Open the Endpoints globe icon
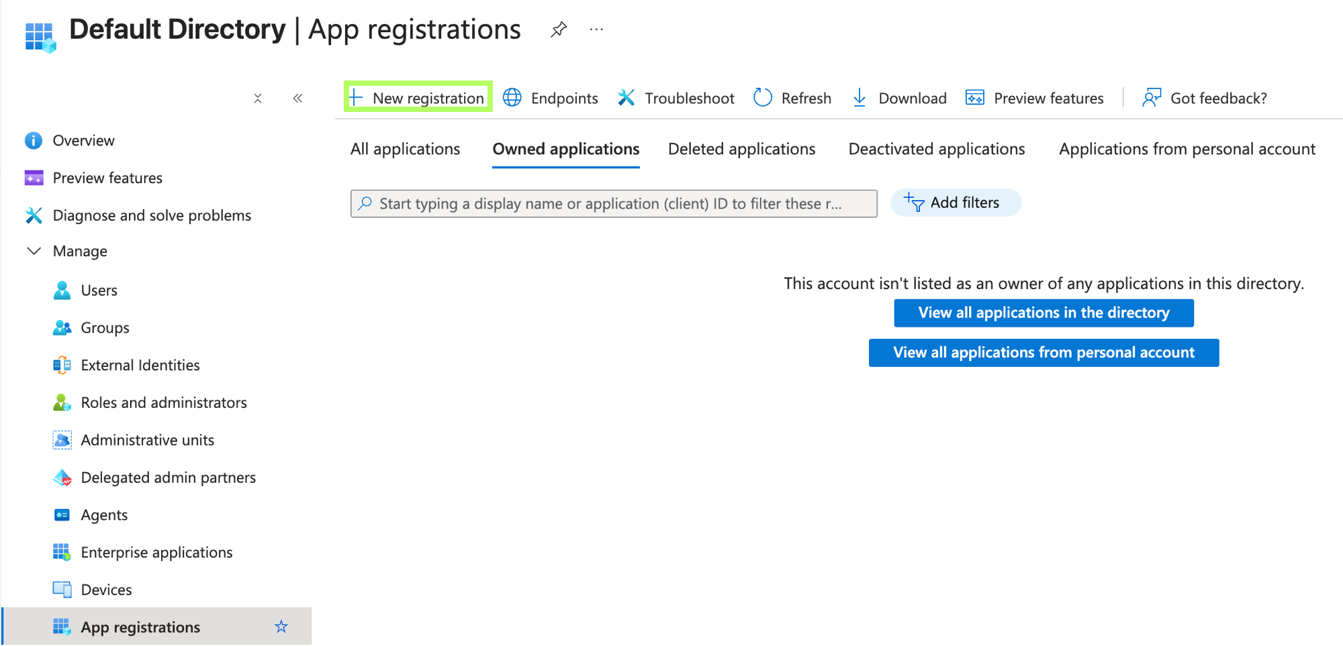The image size is (1343, 646). 512,97
